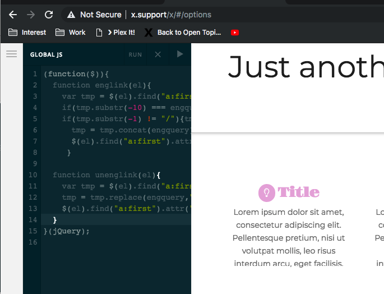Click the function englink code line

[x=102, y=85]
